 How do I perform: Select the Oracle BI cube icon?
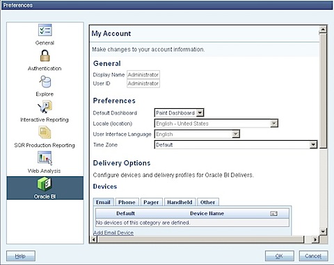pyautogui.click(x=45, y=184)
